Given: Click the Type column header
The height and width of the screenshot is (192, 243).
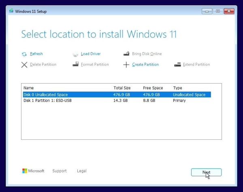Looking at the screenshot, I should point(178,88).
